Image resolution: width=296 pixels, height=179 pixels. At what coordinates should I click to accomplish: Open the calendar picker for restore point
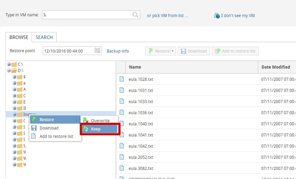(x=97, y=51)
